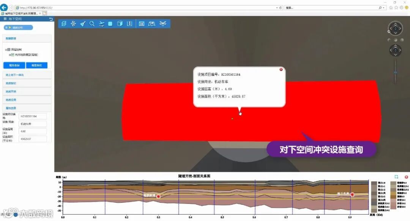The image size is (410, 221).
Task: Activate the drone view tool
Action: point(163,24)
